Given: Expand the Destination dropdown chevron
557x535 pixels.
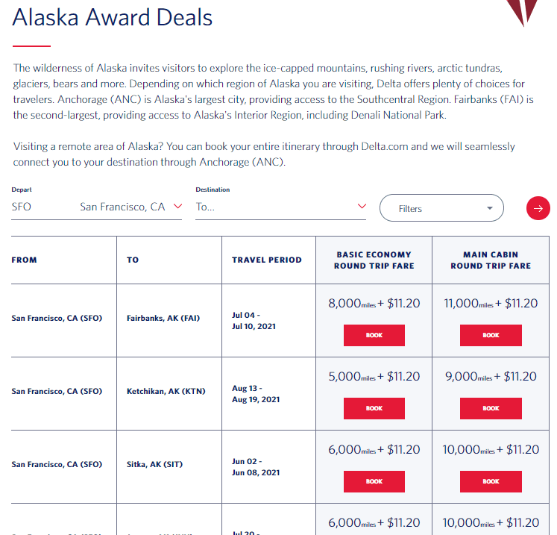Looking at the screenshot, I should pos(362,207).
